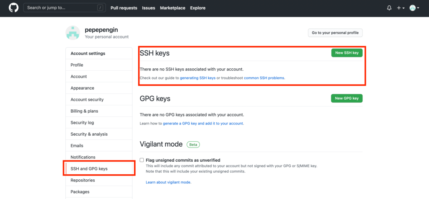Select SSH and GPG keys in sidebar

pos(99,168)
